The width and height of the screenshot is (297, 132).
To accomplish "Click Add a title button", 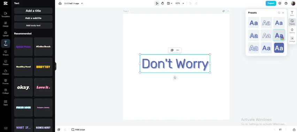I will coord(33,11).
